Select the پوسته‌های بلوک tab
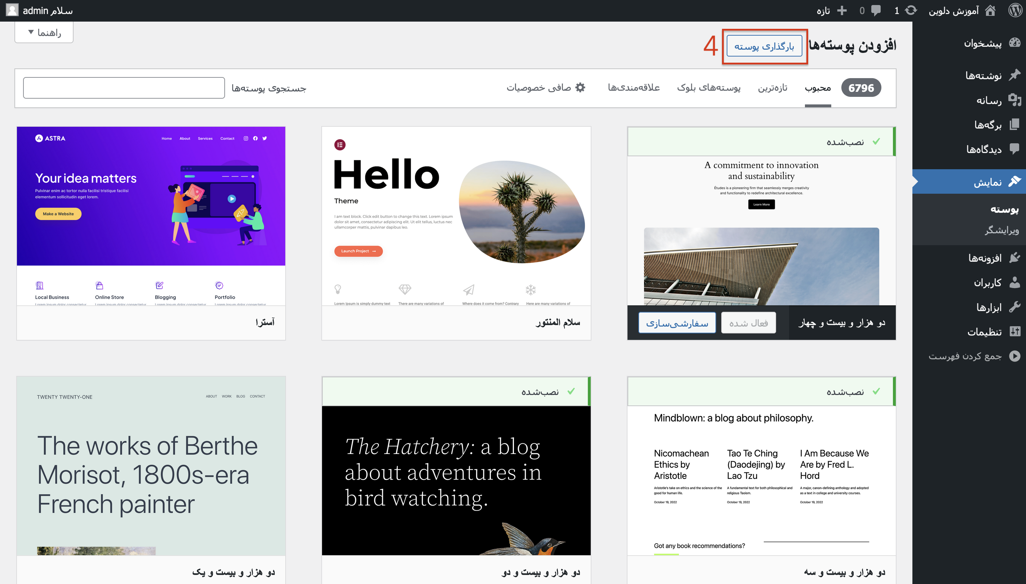Image resolution: width=1026 pixels, height=584 pixels. 709,88
